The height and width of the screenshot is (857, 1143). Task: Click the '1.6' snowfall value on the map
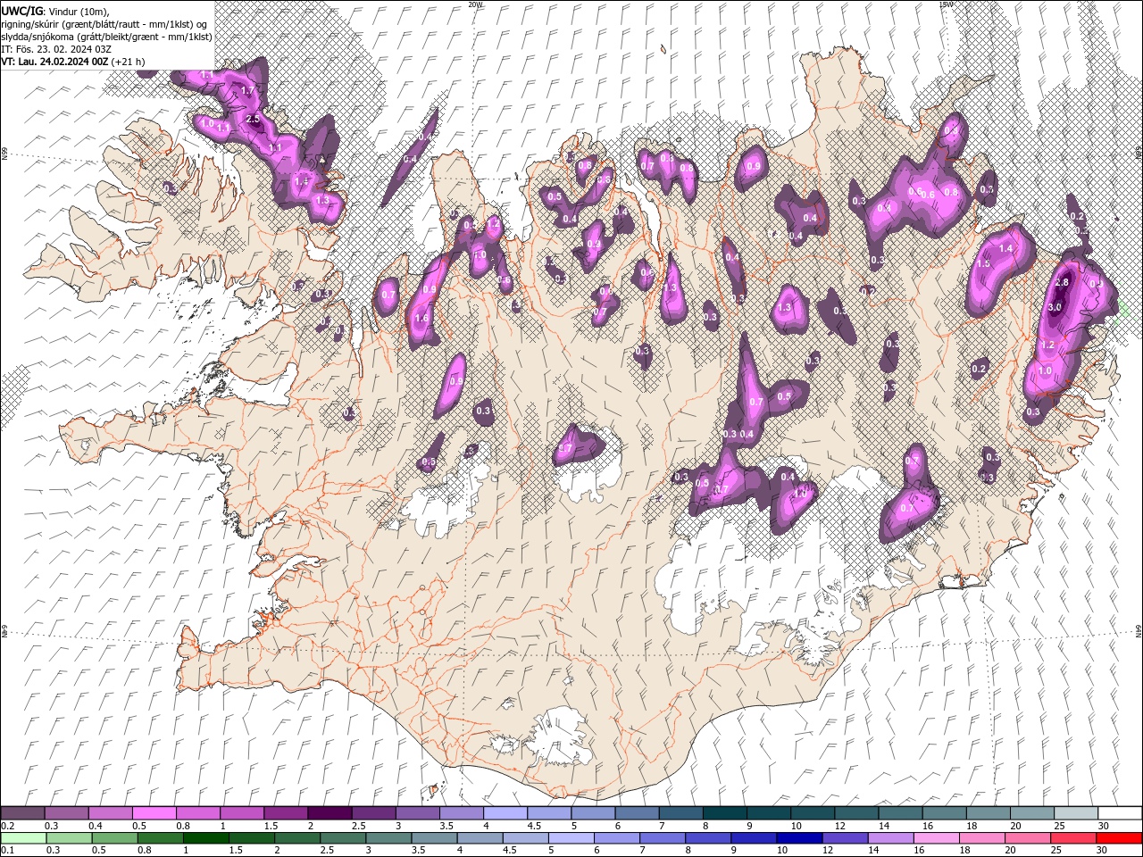click(422, 318)
